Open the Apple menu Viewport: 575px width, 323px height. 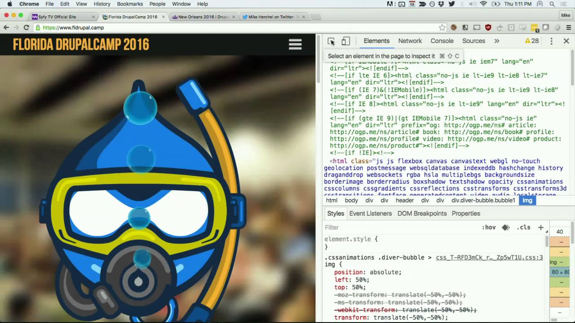click(x=9, y=4)
